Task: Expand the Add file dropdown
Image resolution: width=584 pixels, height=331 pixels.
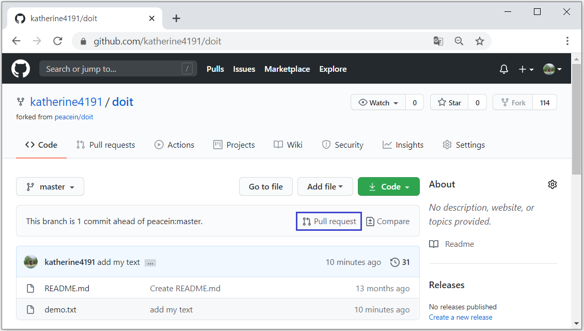Action: 325,186
